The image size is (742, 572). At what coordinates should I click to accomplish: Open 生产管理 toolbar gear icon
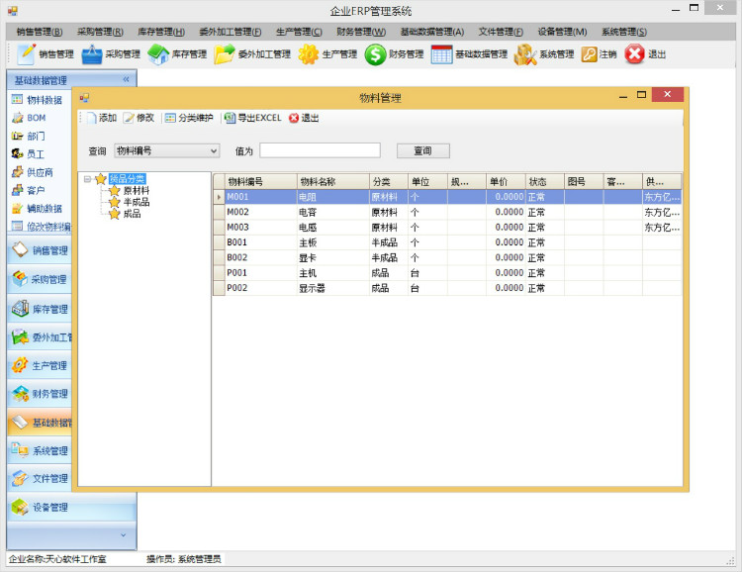click(308, 54)
